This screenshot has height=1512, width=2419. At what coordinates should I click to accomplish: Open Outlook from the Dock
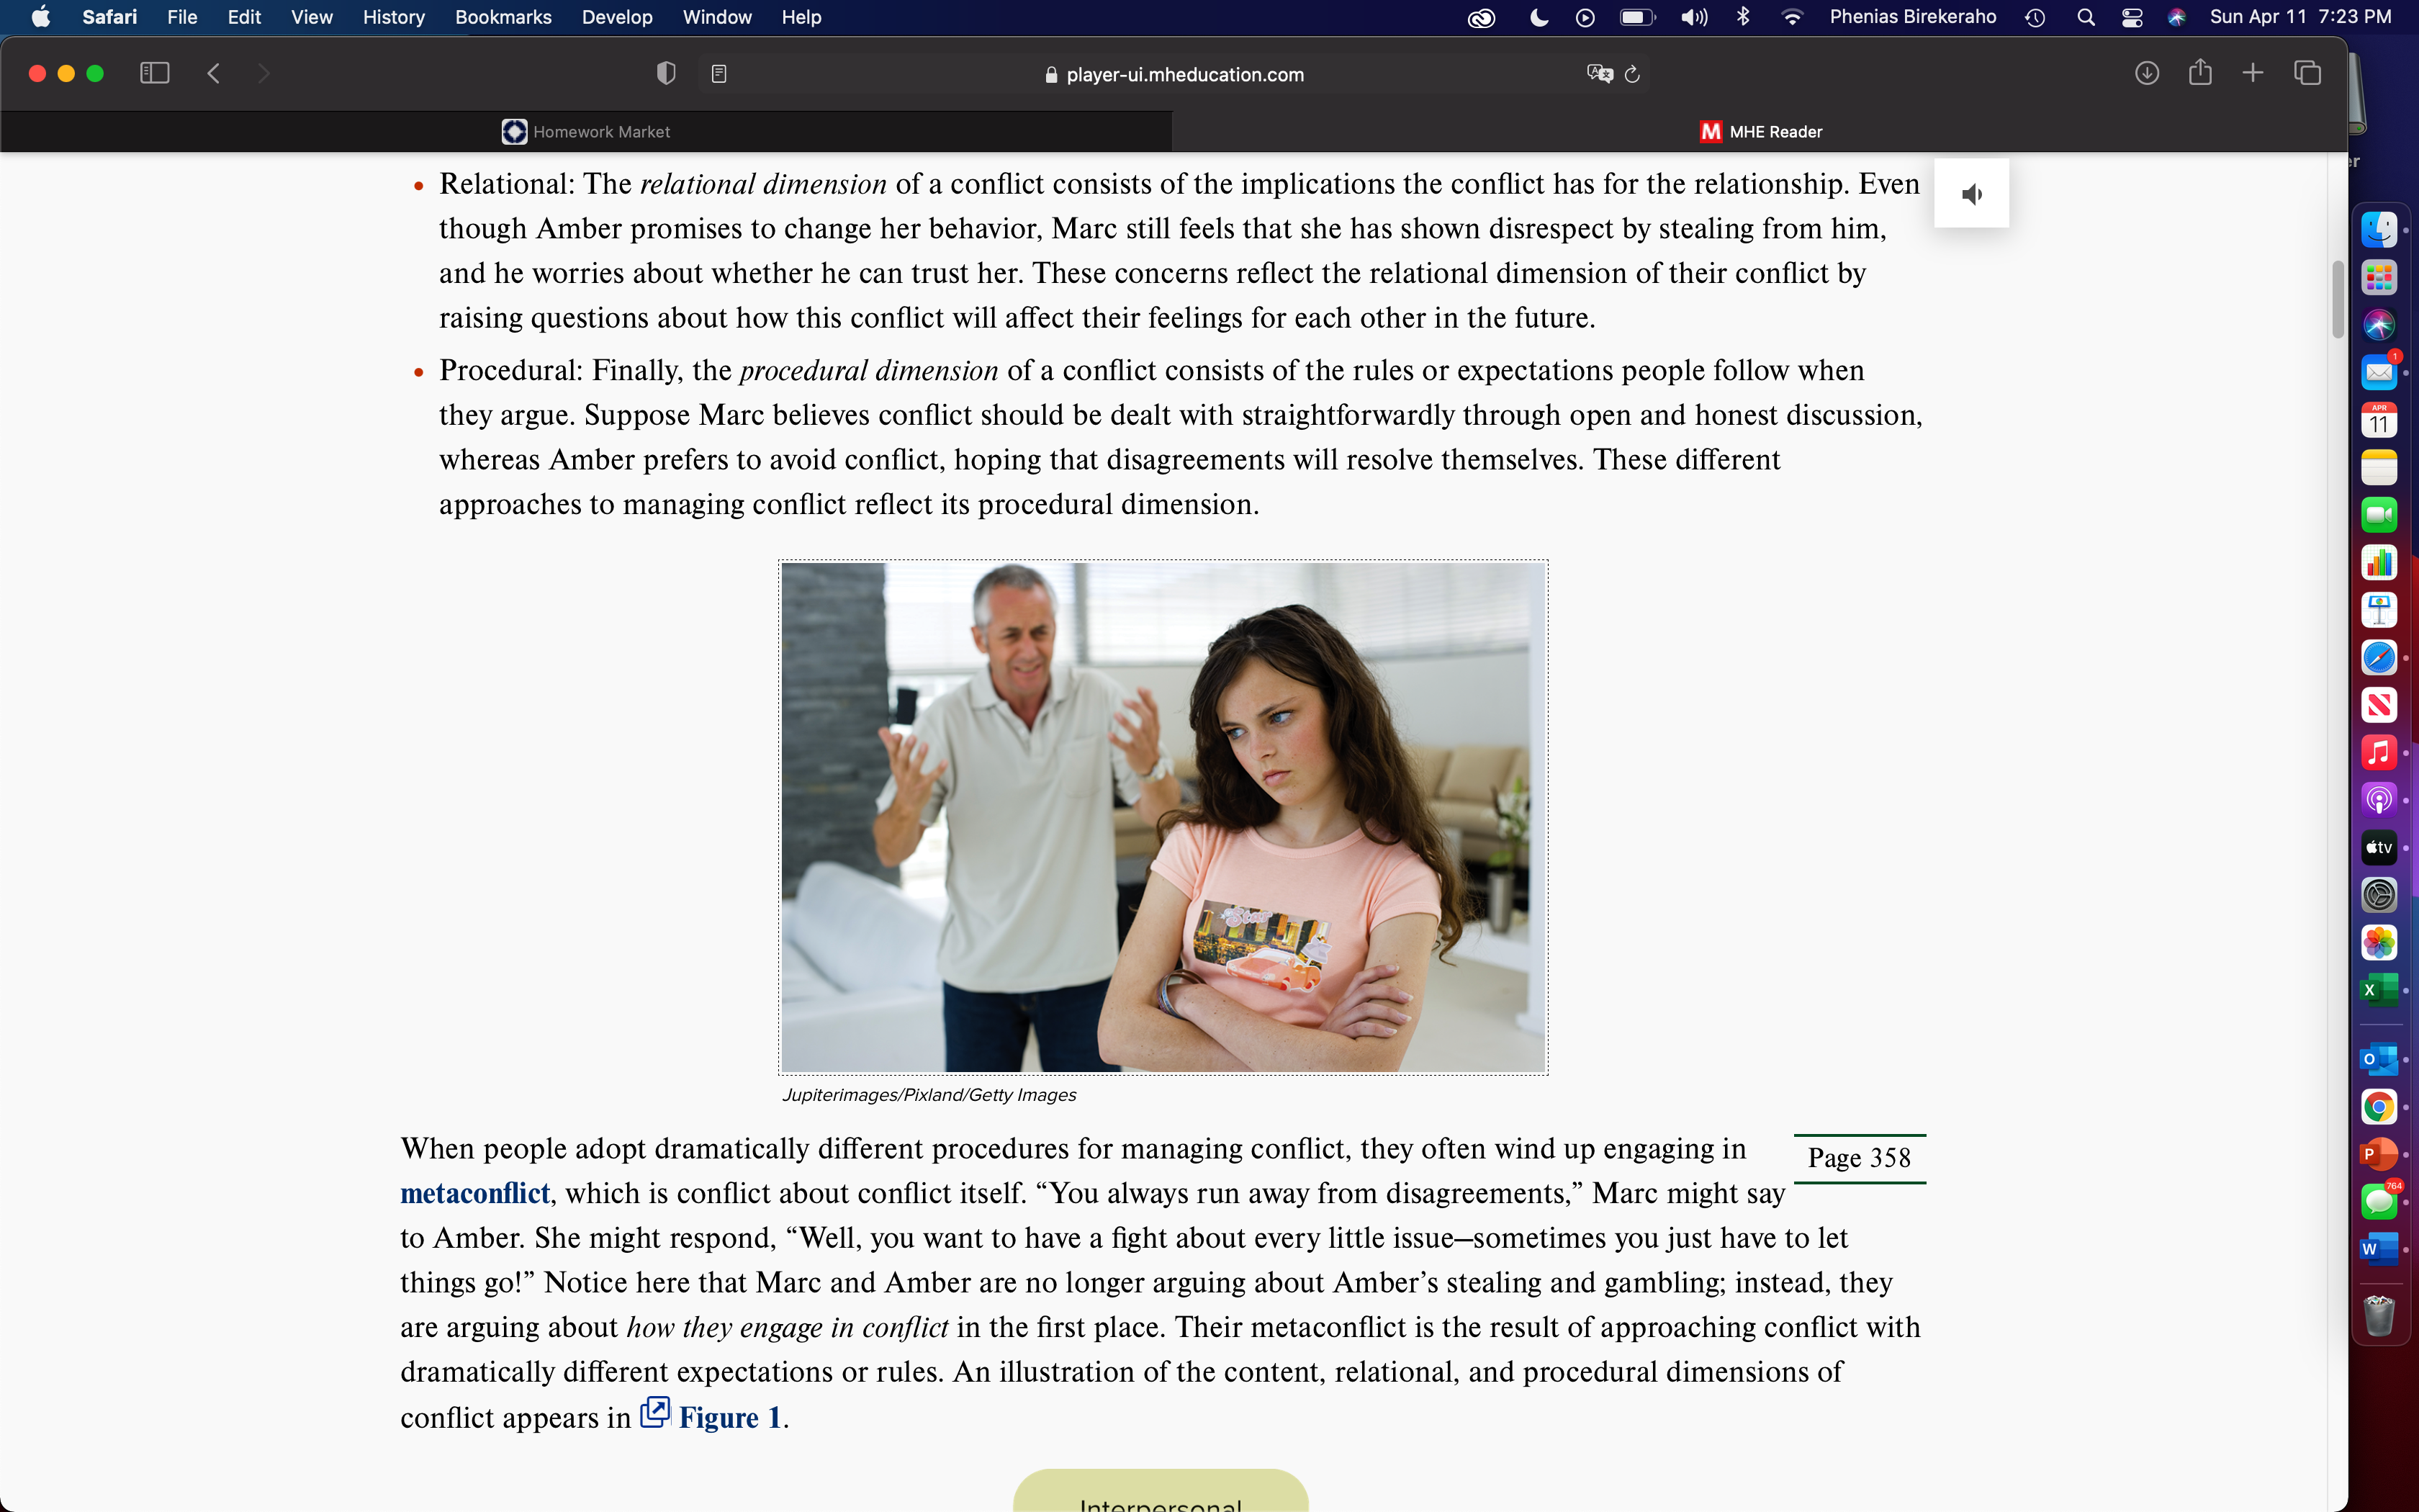coord(2379,1059)
